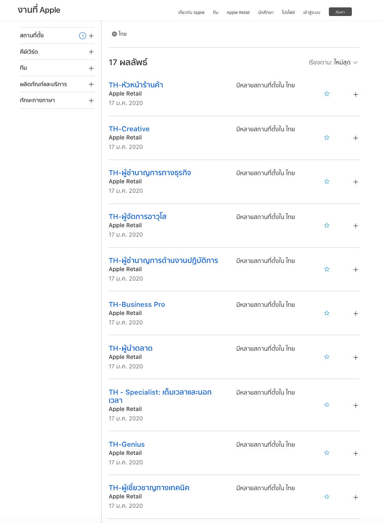383x523 pixels.
Task: Expand the คีย์เวิร์ด filter section
Action: coord(91,51)
